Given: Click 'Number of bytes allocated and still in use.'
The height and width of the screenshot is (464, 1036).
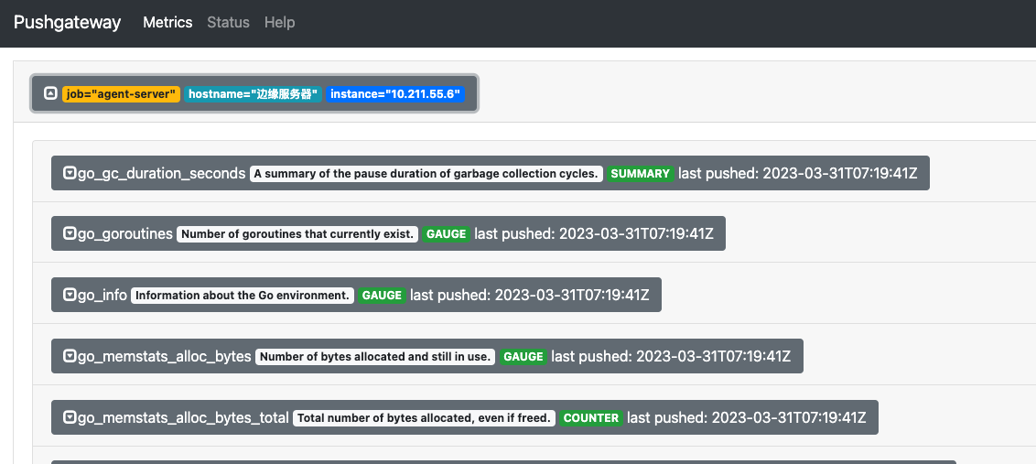Looking at the screenshot, I should point(375,357).
